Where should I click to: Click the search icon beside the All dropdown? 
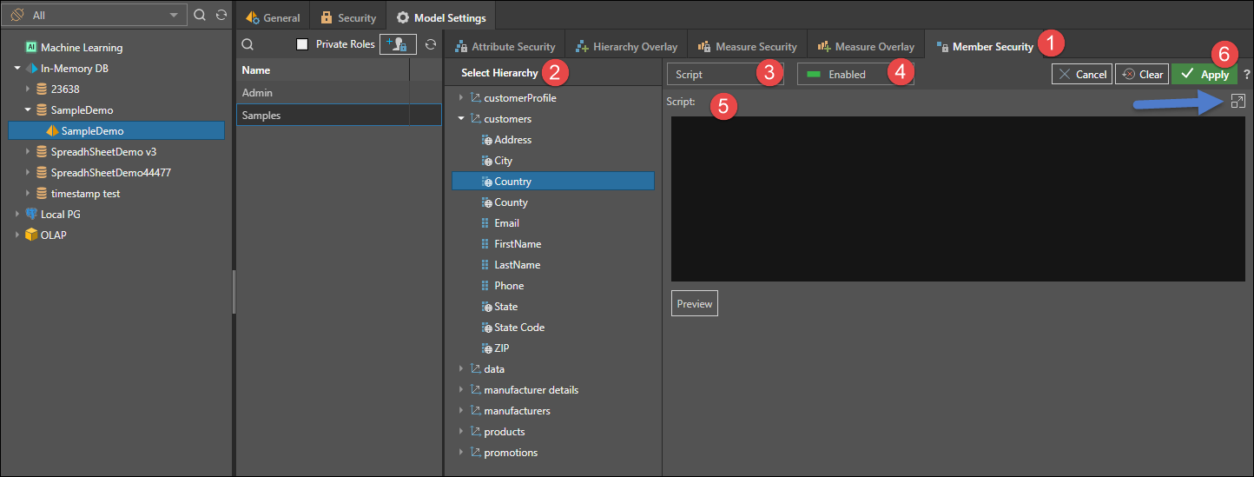coord(200,16)
